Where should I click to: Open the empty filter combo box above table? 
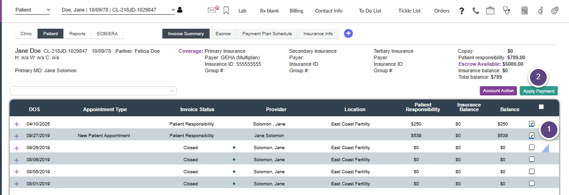pyautogui.click(x=93, y=91)
